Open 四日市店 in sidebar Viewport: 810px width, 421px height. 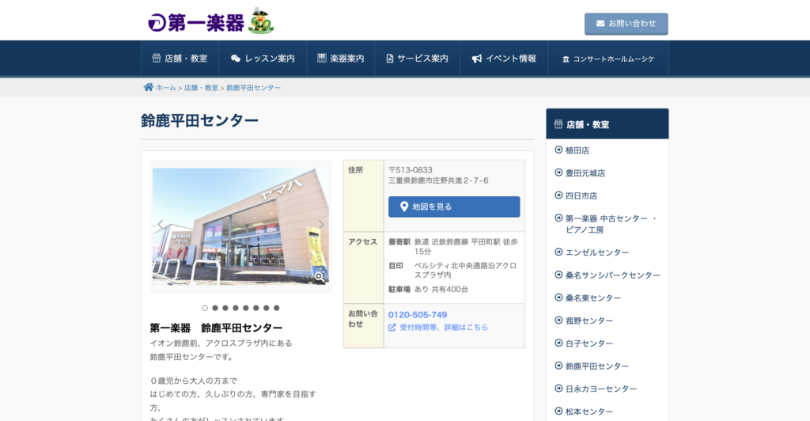point(581,195)
